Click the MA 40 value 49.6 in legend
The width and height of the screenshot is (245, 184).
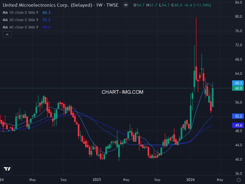47,27
